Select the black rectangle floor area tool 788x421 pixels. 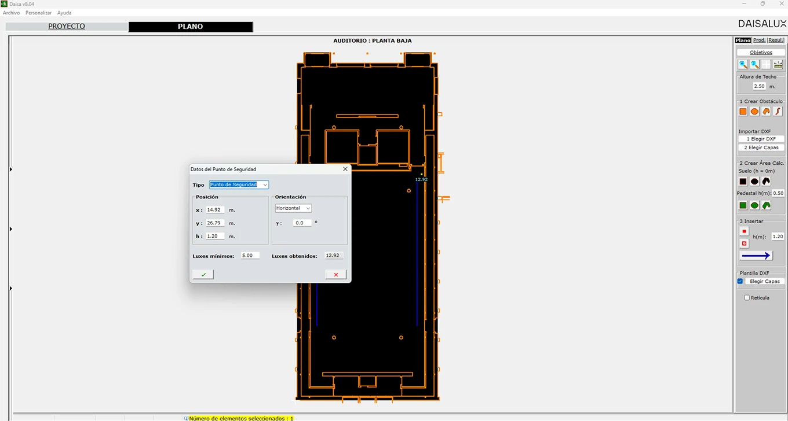(x=743, y=181)
